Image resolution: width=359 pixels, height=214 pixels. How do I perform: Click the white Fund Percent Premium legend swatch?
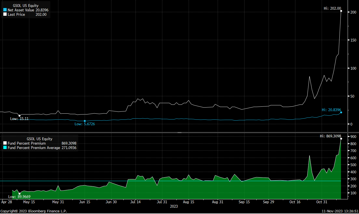(5, 143)
